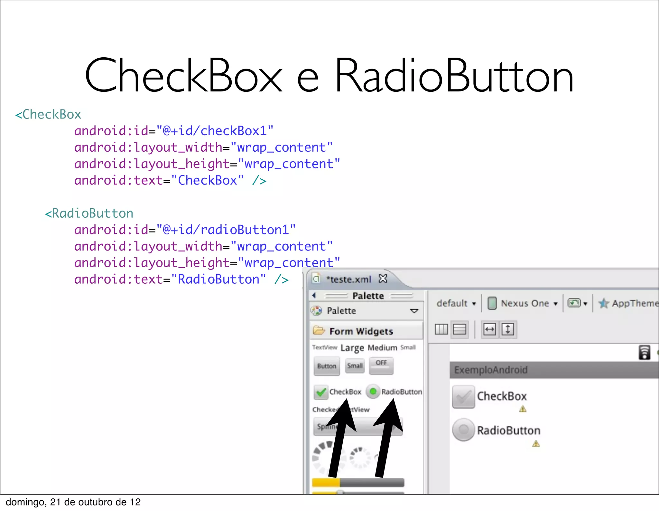Screen dimensions: 659x511
Task: Click the Palette color wheel icon
Action: 317,311
